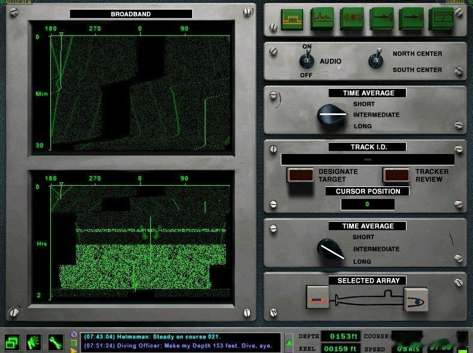473x353 pixels.
Task: Select the fourth submarine sonar-waves mode button
Action: (381, 19)
